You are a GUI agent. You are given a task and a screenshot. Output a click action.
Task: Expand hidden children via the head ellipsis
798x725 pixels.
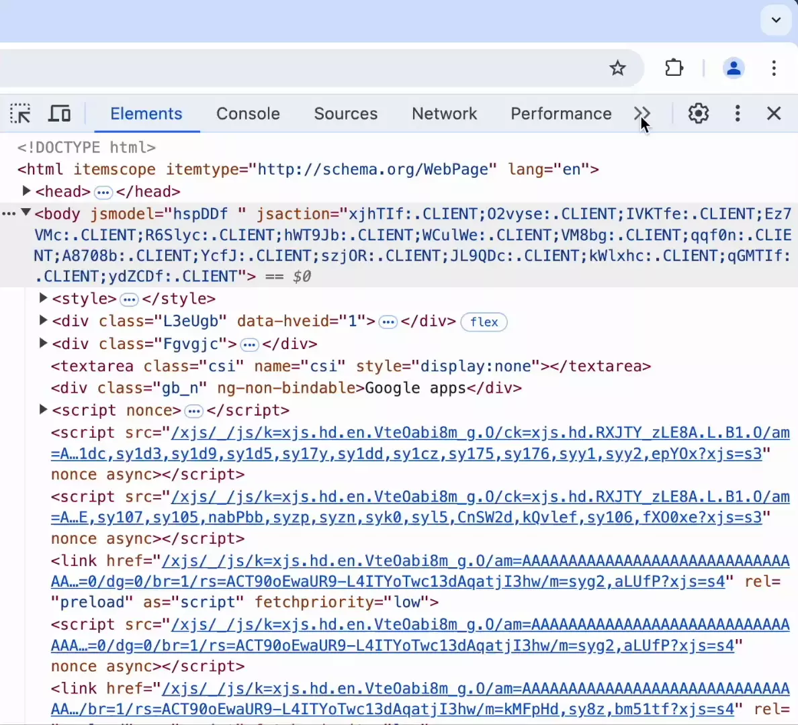pyautogui.click(x=103, y=191)
